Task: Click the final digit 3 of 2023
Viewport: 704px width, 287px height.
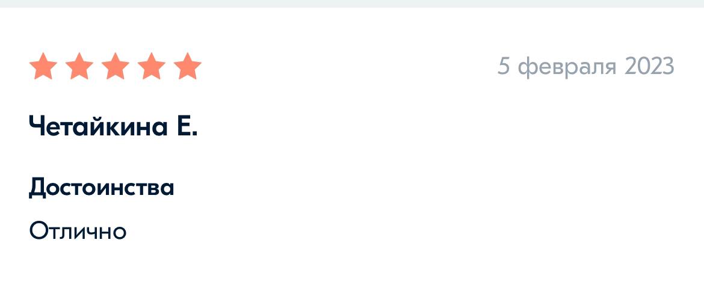Action: 668,66
